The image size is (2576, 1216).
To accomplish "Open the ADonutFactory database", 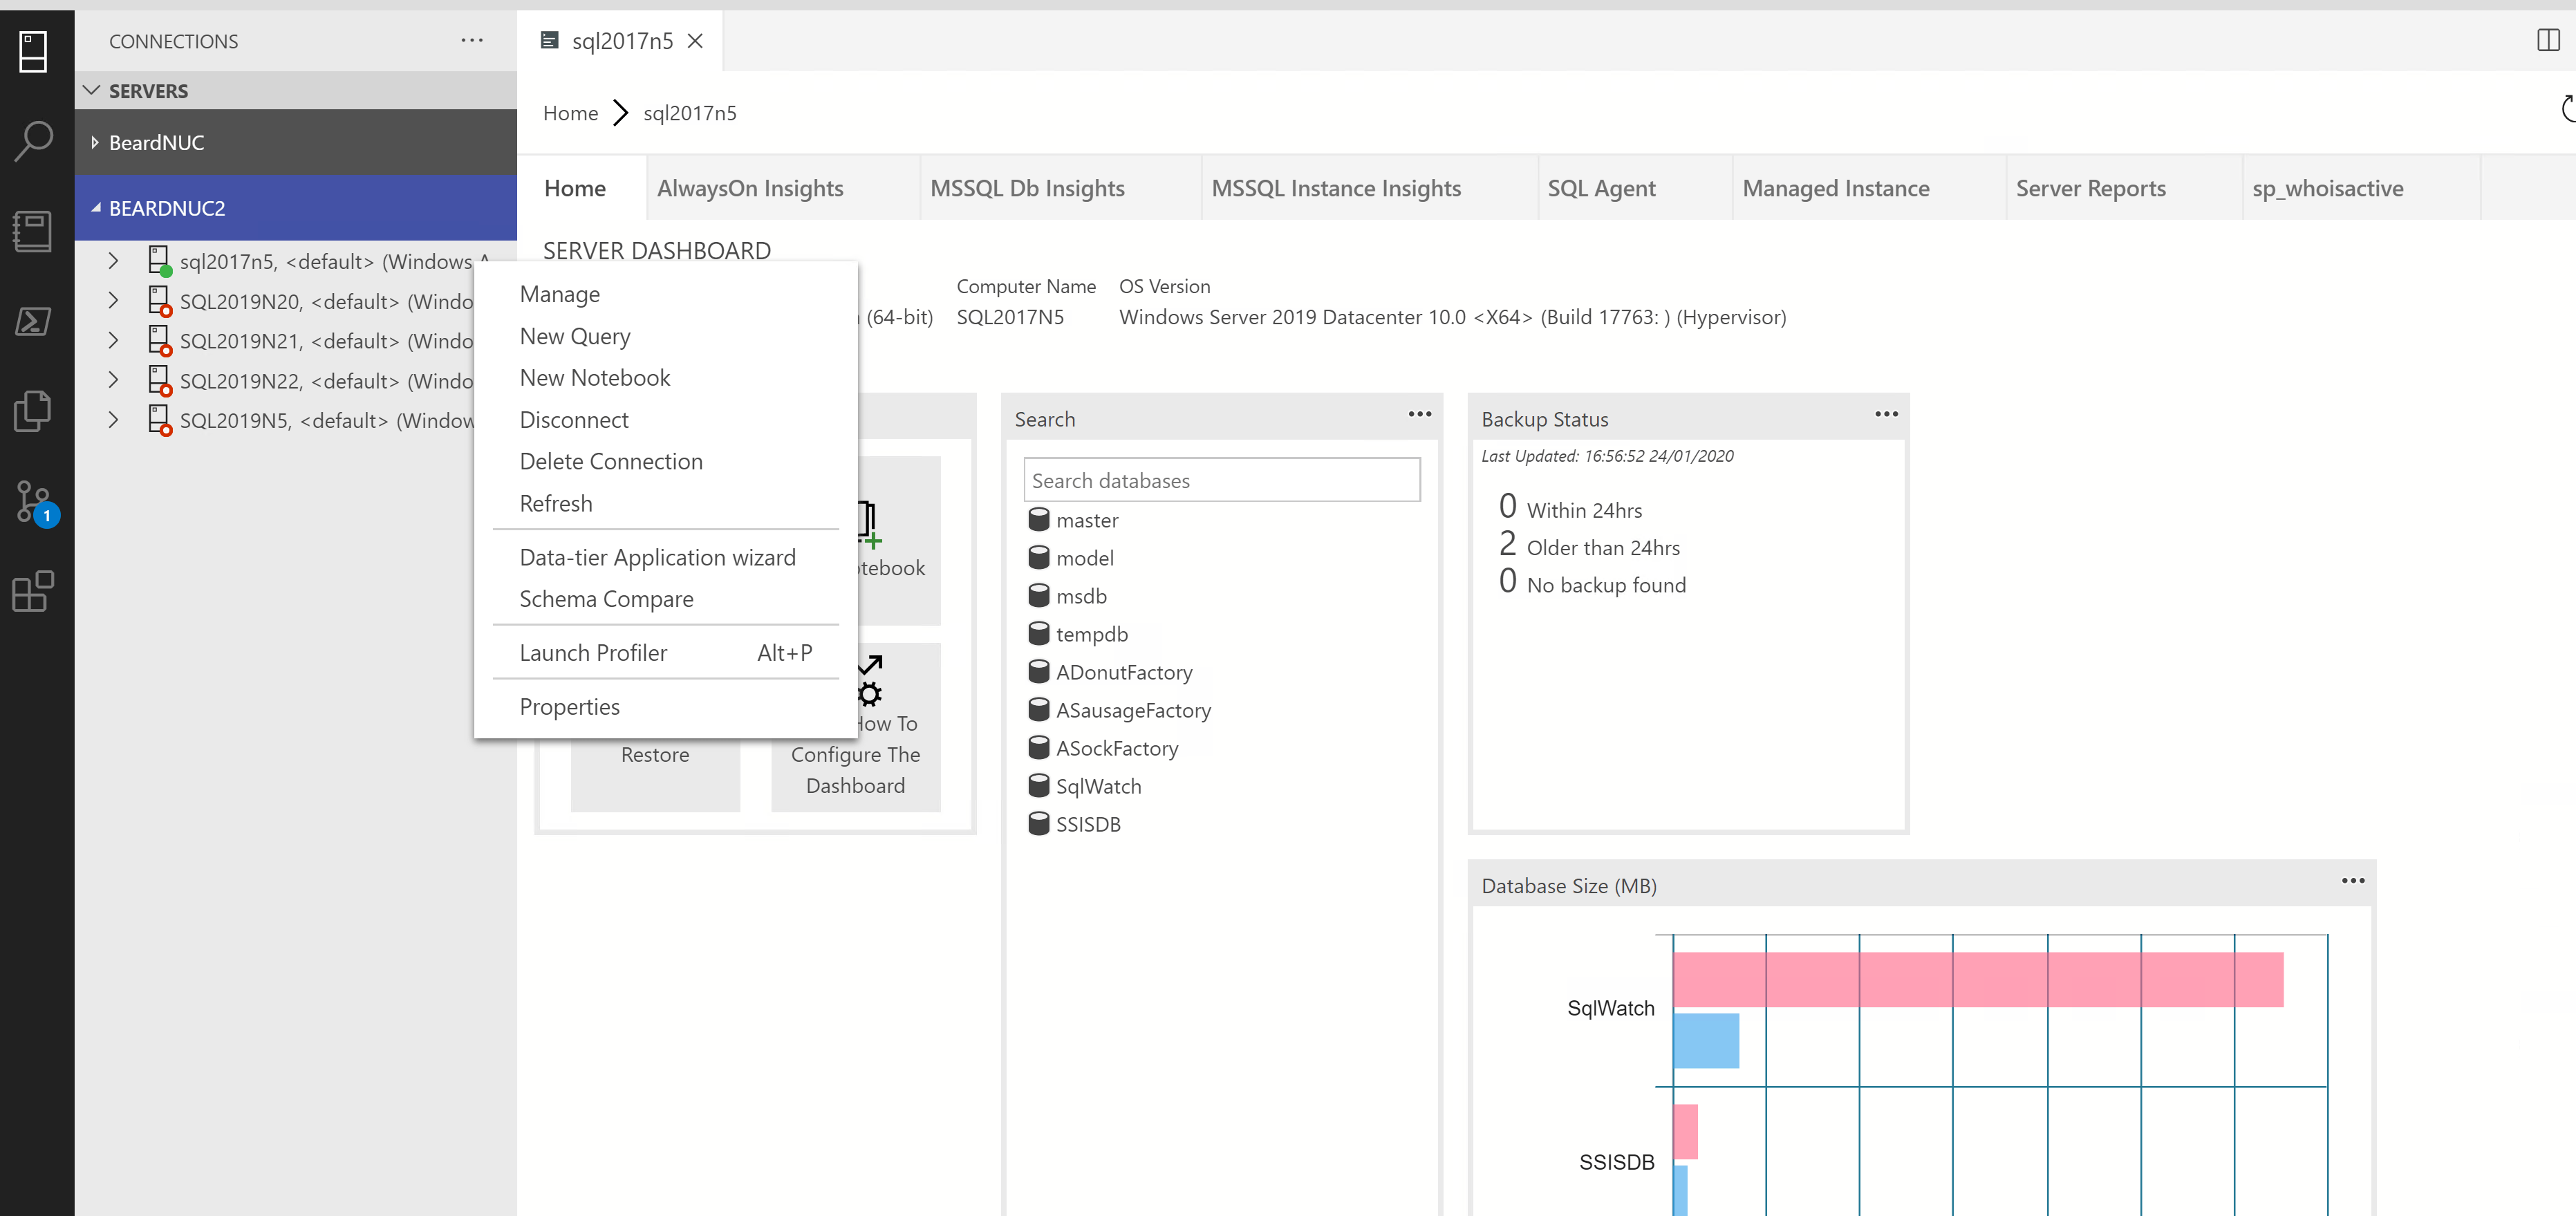I will [x=1123, y=672].
